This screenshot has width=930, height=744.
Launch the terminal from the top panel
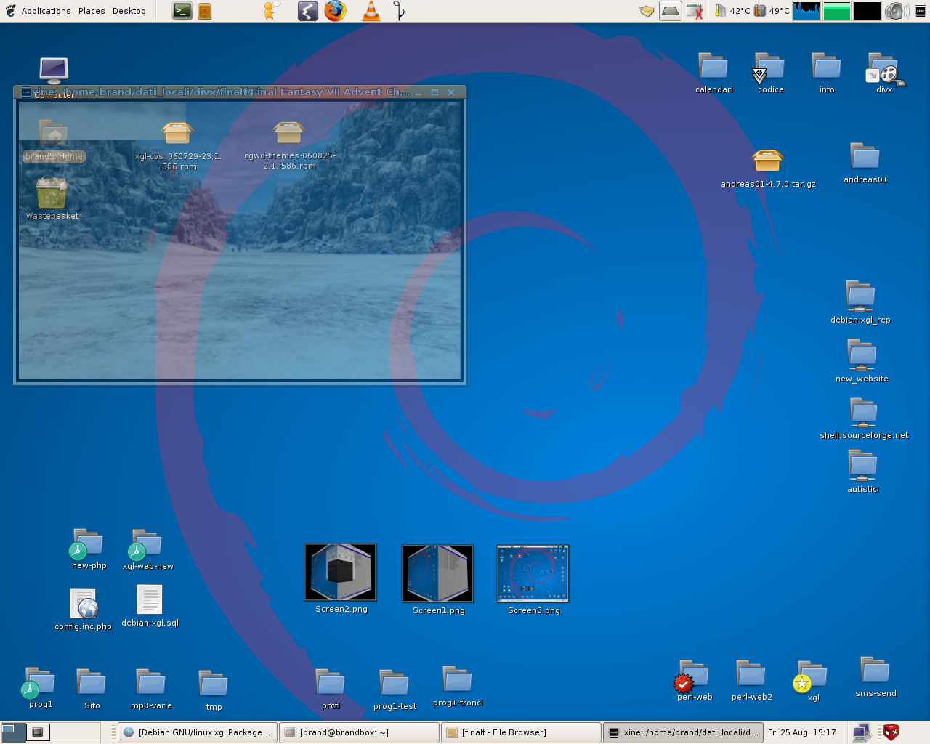point(182,11)
